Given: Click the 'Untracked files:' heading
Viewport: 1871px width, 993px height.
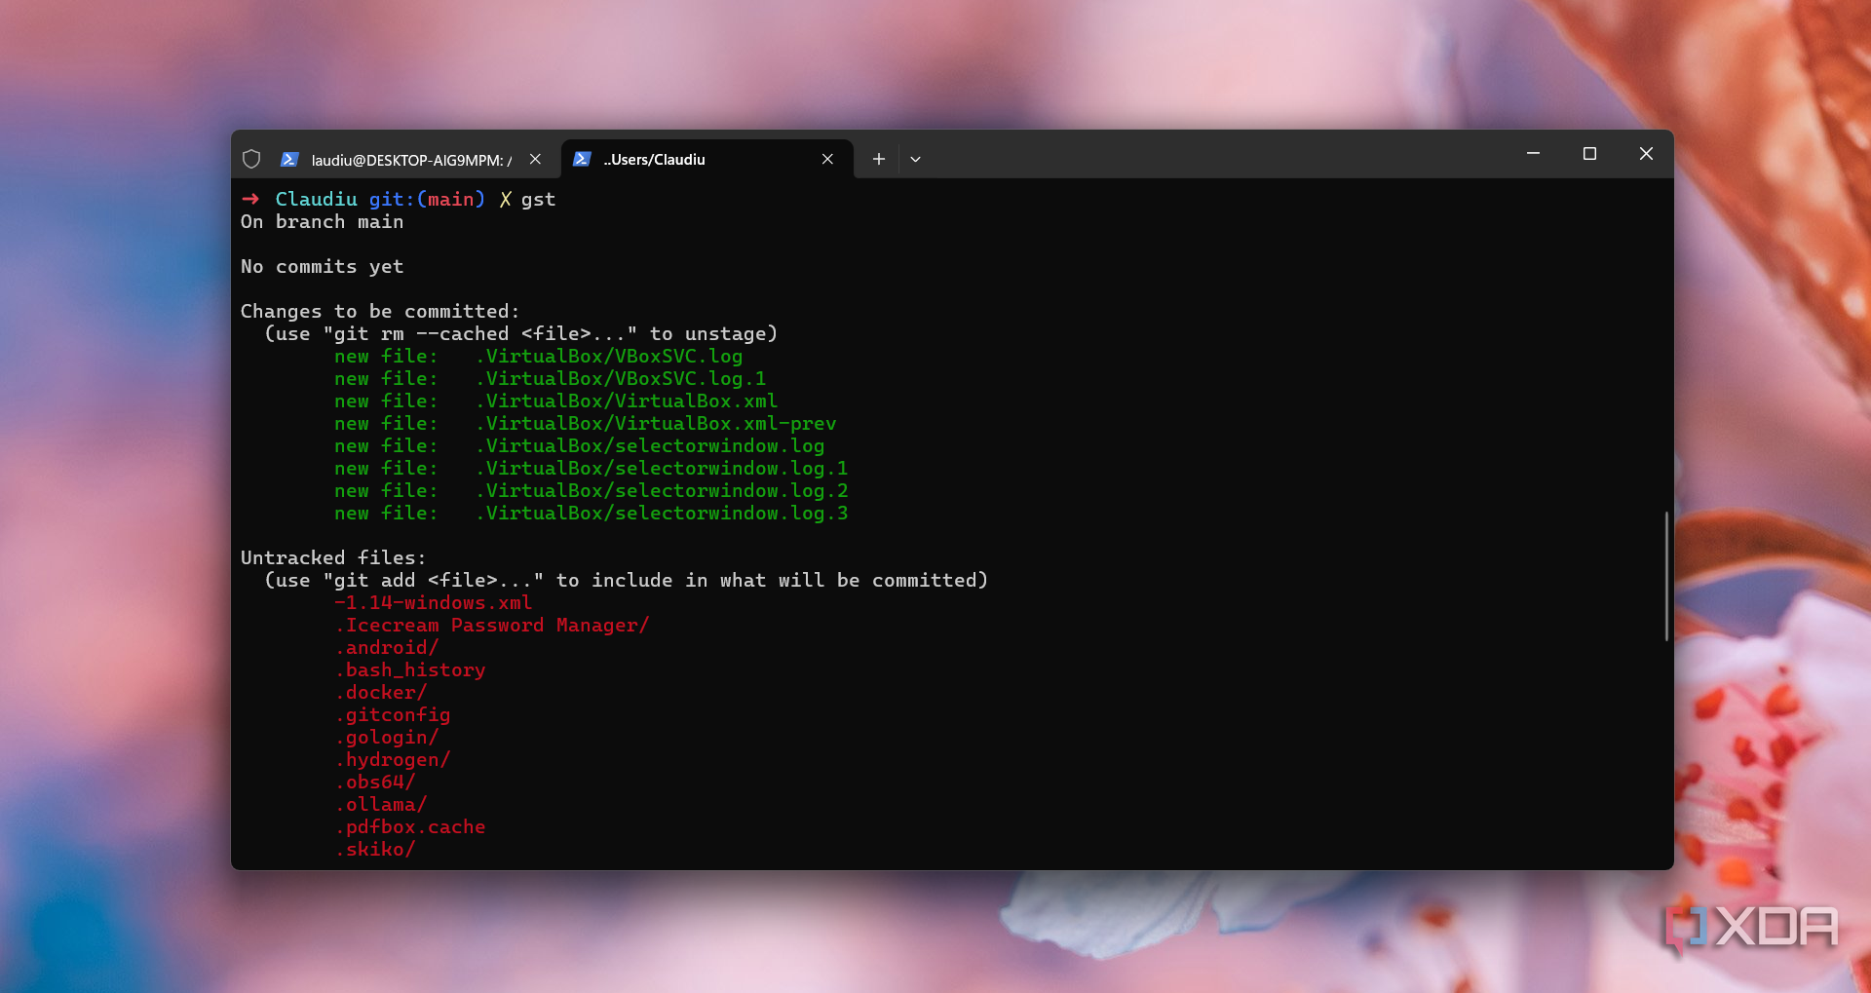Looking at the screenshot, I should pos(333,558).
